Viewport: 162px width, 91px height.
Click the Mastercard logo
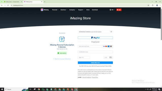(106, 47)
